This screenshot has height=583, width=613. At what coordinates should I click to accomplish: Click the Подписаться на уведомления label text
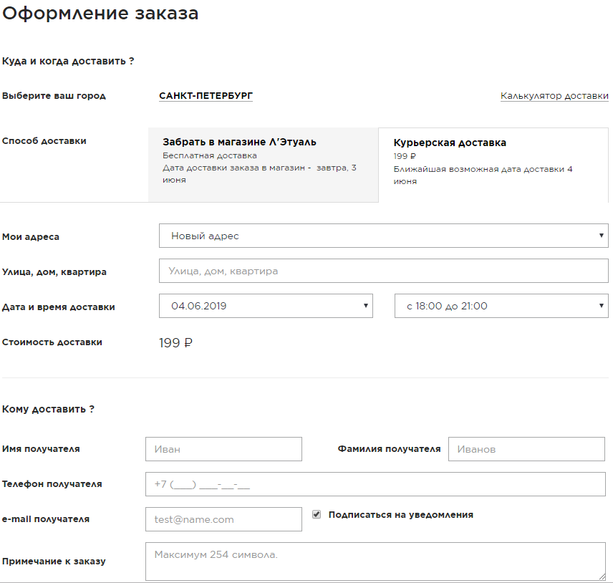(x=400, y=514)
